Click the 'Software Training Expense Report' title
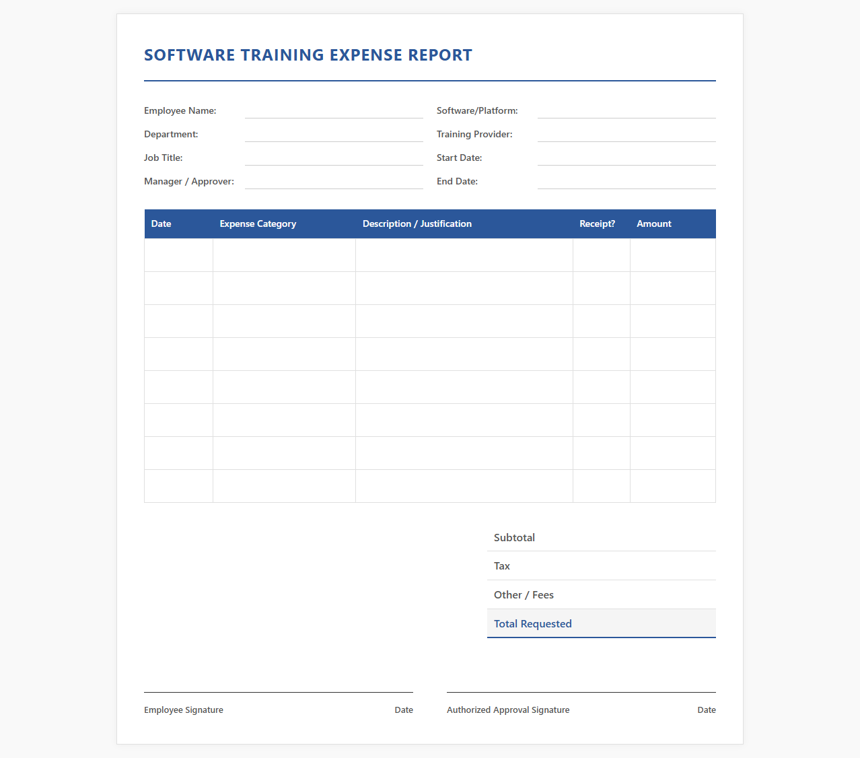Screen dimensions: 860x758 (308, 55)
